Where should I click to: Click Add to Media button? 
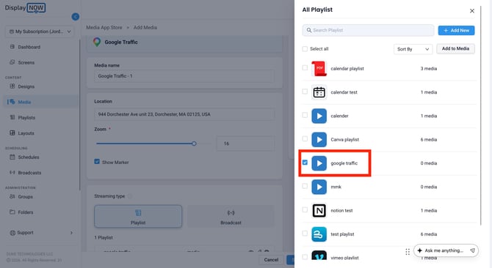click(x=455, y=48)
